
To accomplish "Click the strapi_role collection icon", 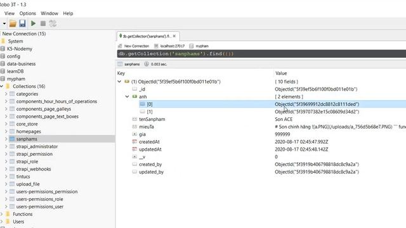I will pos(12,161).
